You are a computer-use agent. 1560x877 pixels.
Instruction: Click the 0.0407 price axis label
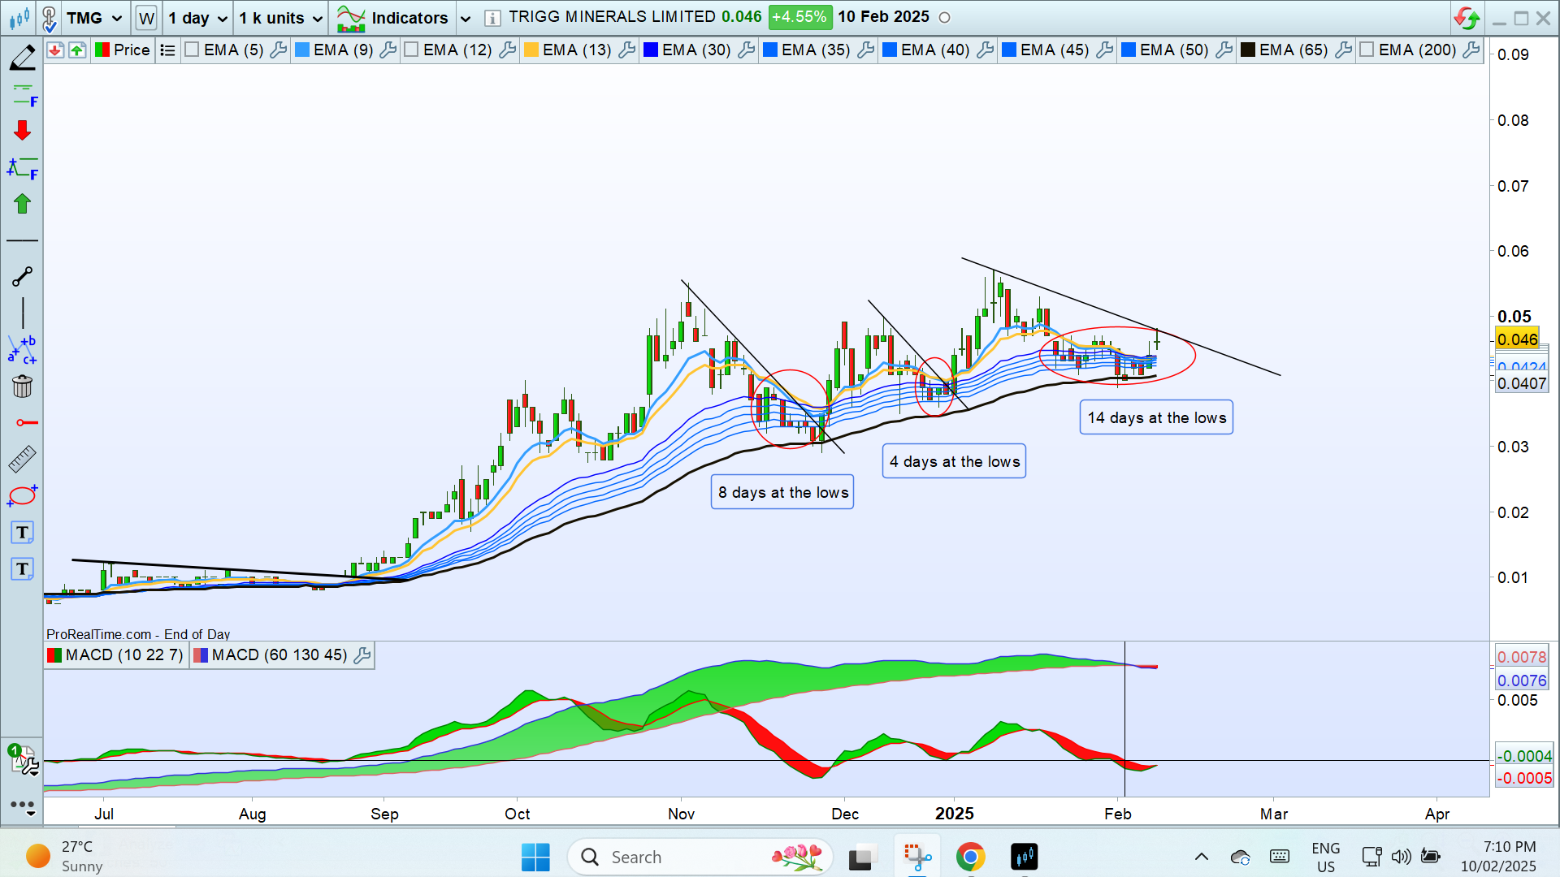click(1522, 383)
